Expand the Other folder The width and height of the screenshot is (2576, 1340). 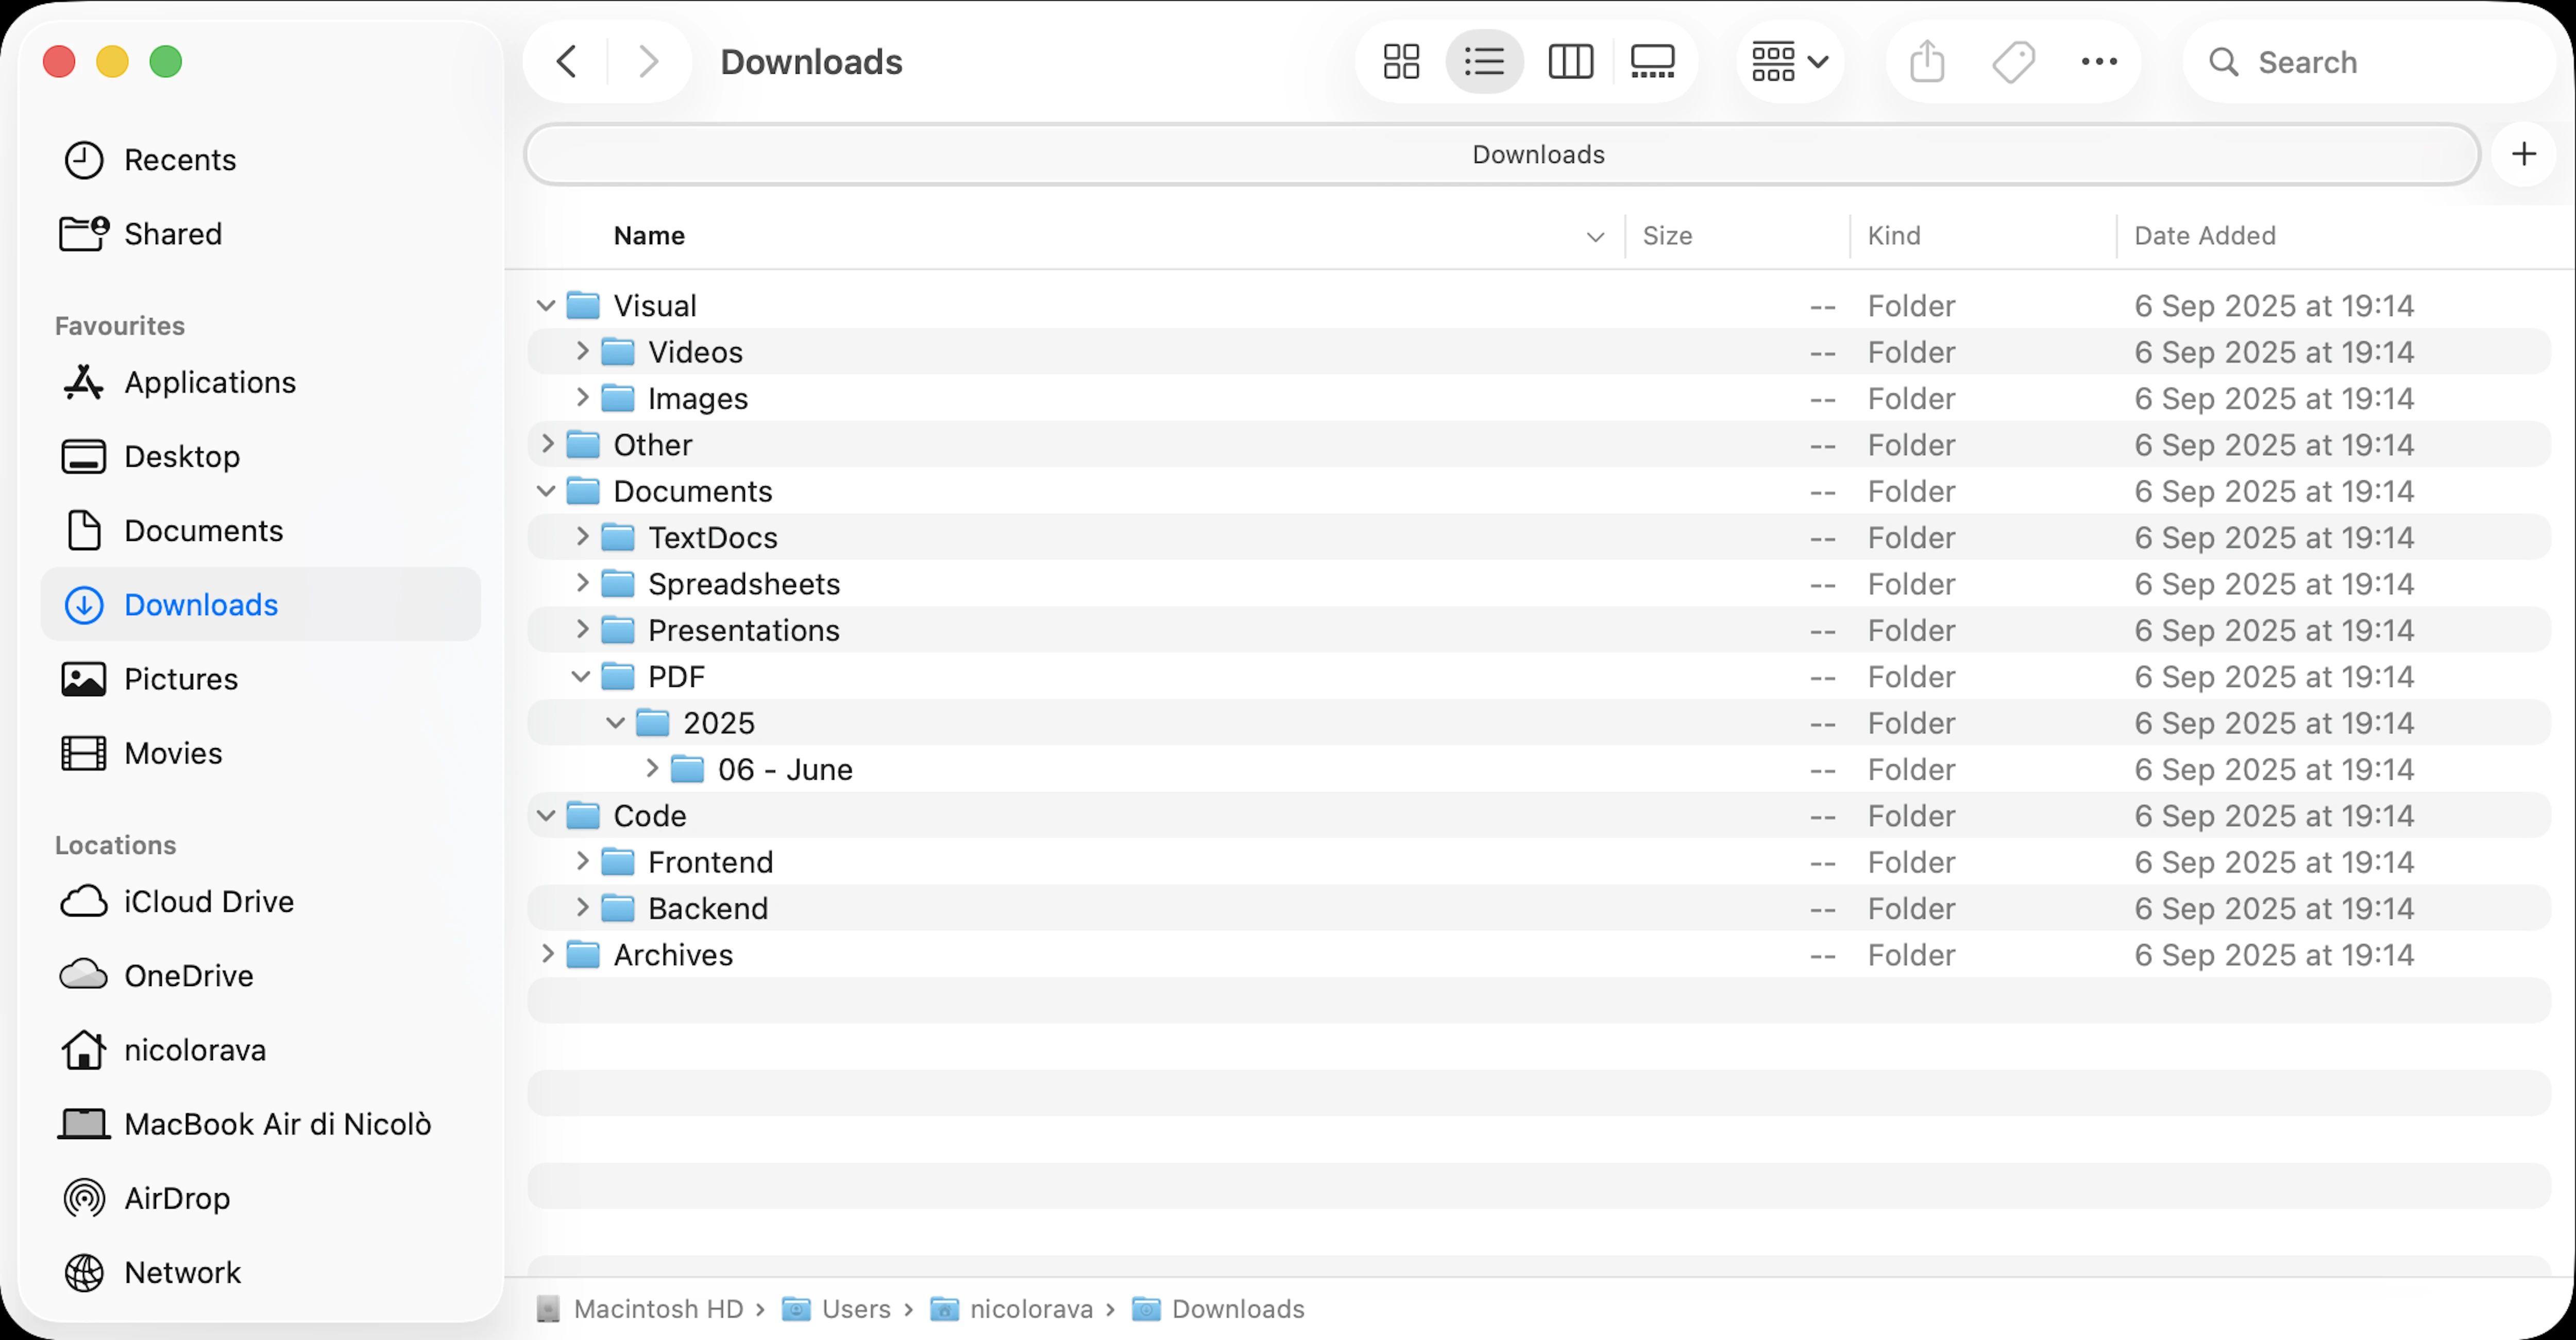pos(548,444)
